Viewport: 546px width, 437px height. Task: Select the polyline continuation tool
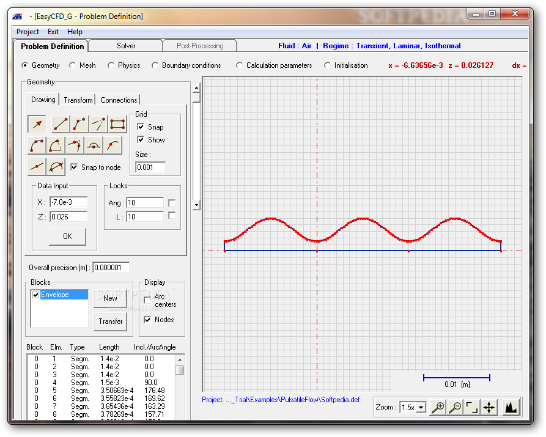(79, 124)
